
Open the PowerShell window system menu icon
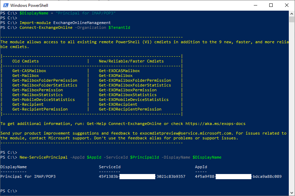coord(5,5)
